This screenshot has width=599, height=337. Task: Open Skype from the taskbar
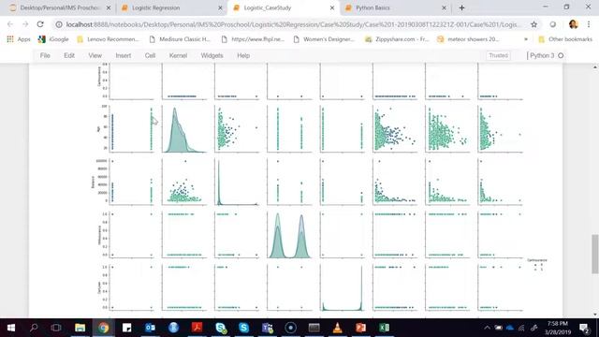pyautogui.click(x=243, y=328)
